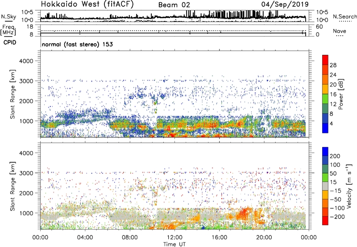The image size is (357, 247).
Task: Pick the red bottom segment of Velocity colorbar
Action: pyautogui.click(x=325, y=221)
